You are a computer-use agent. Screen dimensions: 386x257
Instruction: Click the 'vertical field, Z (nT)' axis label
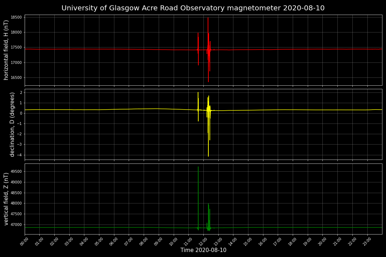click(6, 199)
